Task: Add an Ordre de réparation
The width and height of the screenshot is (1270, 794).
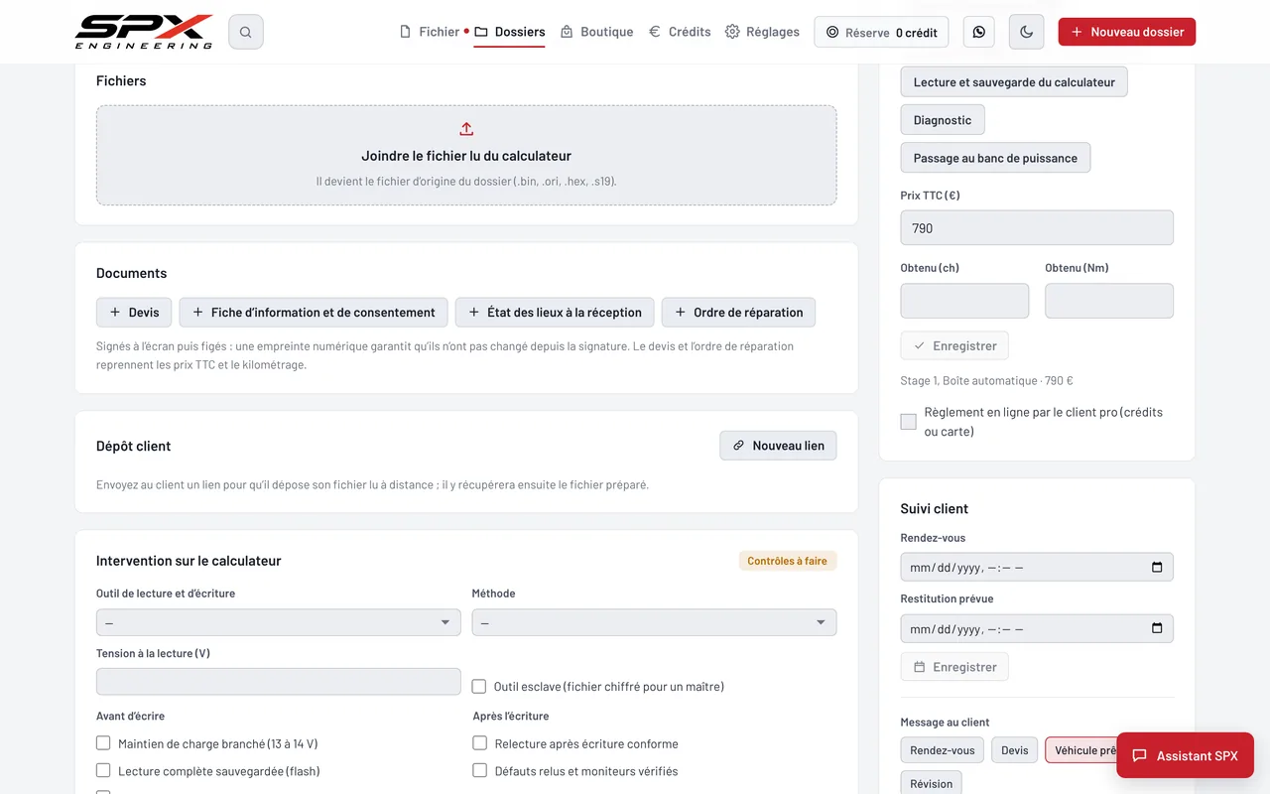Action: click(x=739, y=313)
